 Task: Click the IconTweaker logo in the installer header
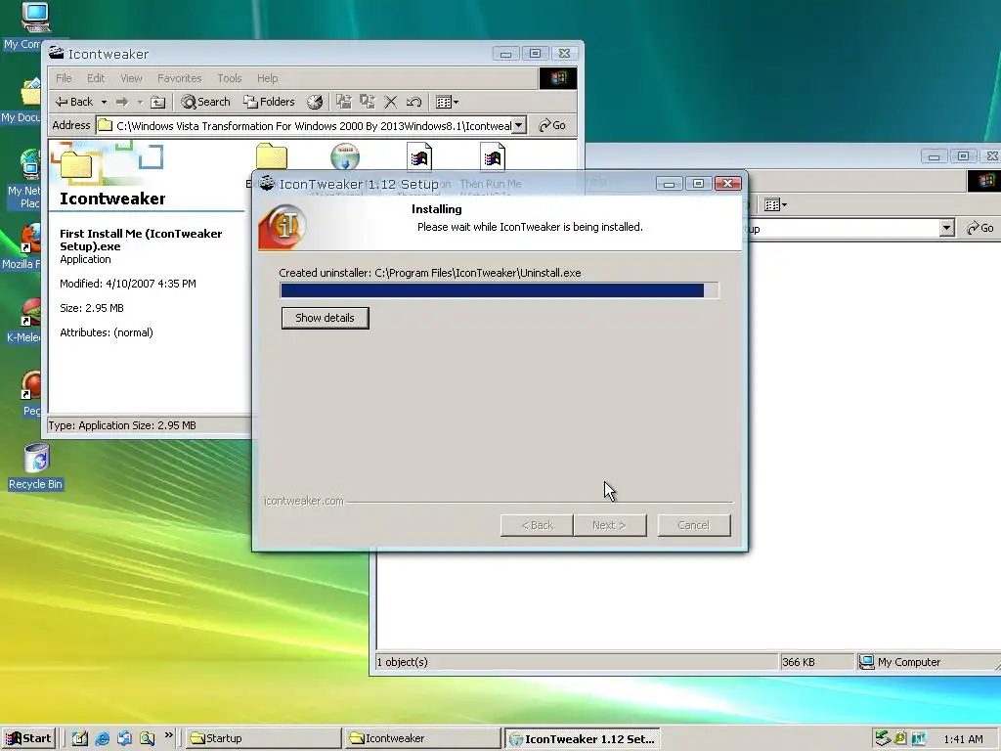tap(283, 226)
